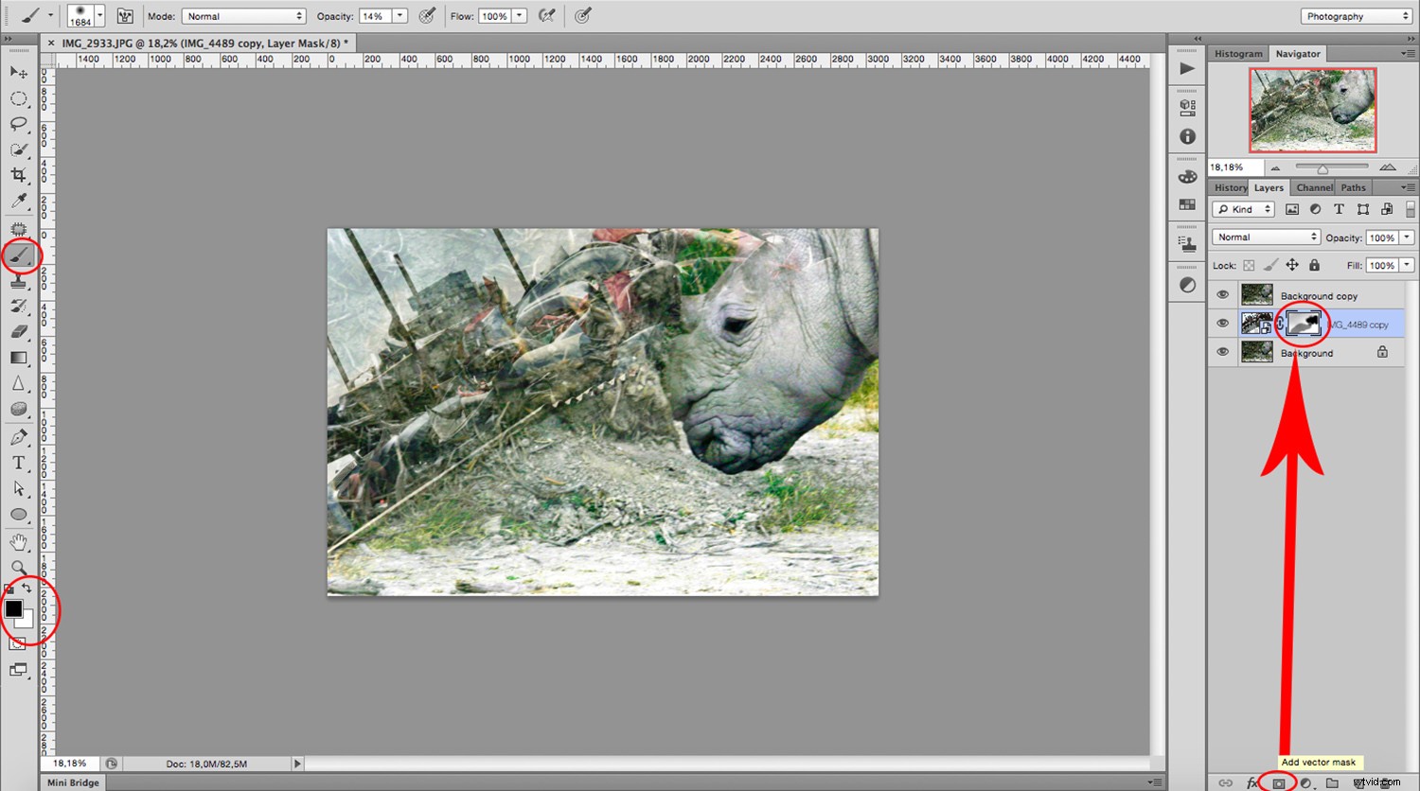This screenshot has height=791, width=1420.
Task: Select the Zoom tool
Action: click(17, 568)
